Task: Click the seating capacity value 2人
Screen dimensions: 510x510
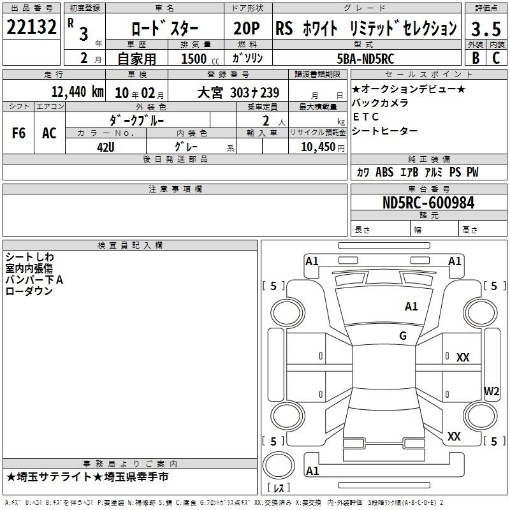Action: point(274,121)
